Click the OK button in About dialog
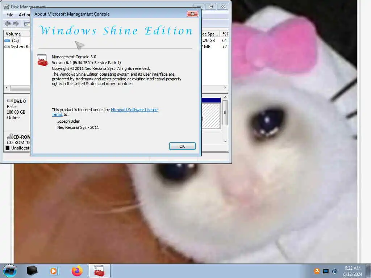The width and height of the screenshot is (371, 278). [182, 146]
